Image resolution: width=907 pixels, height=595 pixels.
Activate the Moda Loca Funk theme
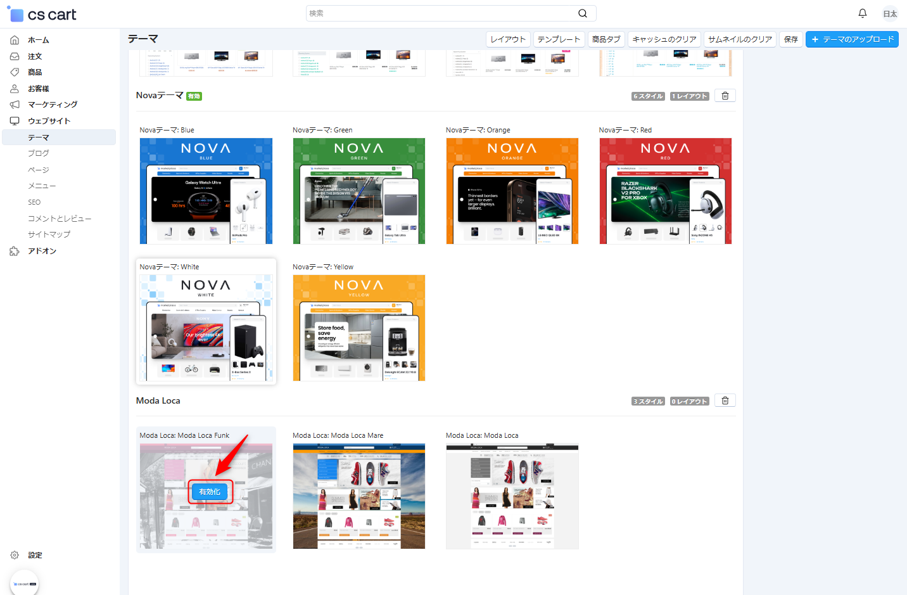click(x=210, y=492)
